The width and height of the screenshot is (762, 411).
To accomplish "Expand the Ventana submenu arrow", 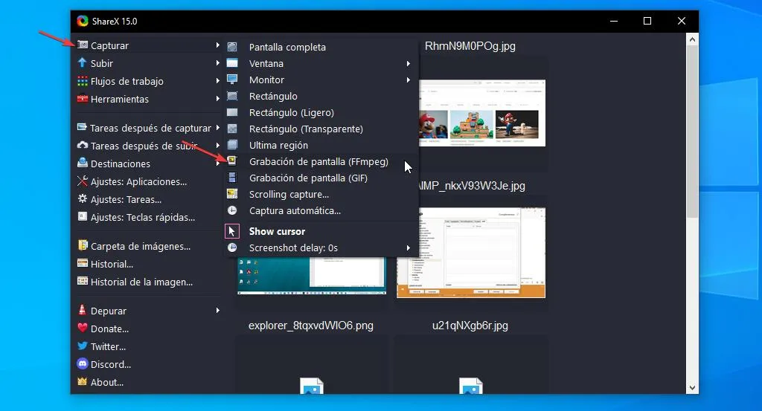I will [409, 63].
